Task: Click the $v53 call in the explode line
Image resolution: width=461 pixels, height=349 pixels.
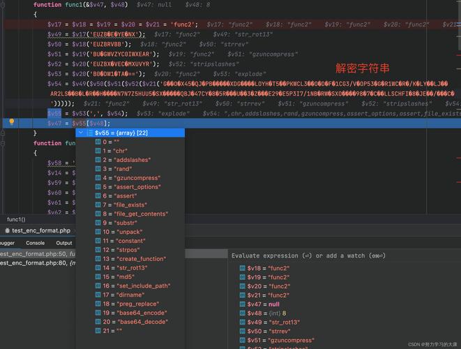Action: pos(80,114)
